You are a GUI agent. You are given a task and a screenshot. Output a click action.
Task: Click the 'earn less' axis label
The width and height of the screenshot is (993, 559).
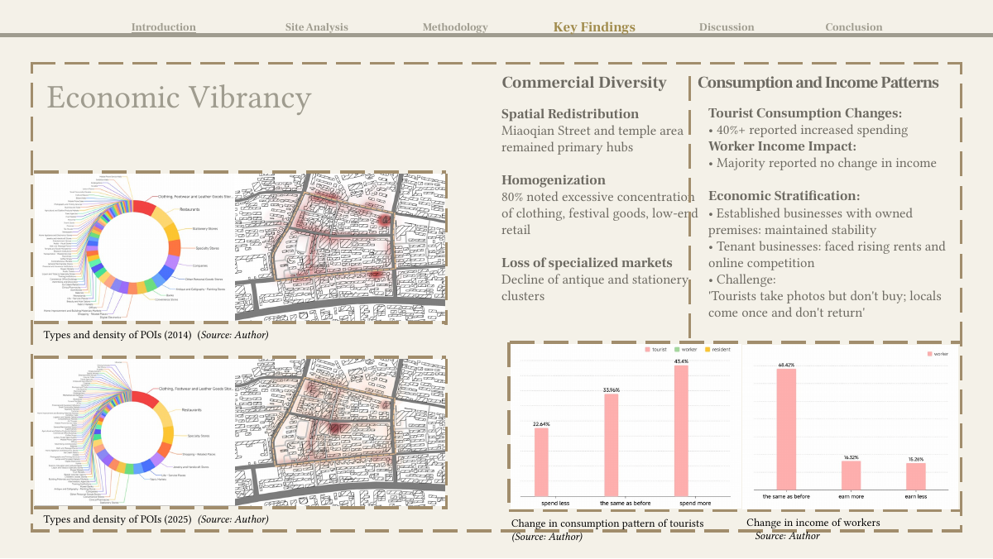pyautogui.click(x=915, y=496)
